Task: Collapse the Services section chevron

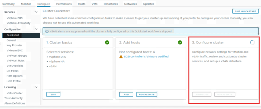Action: pyautogui.click(x=36, y=12)
